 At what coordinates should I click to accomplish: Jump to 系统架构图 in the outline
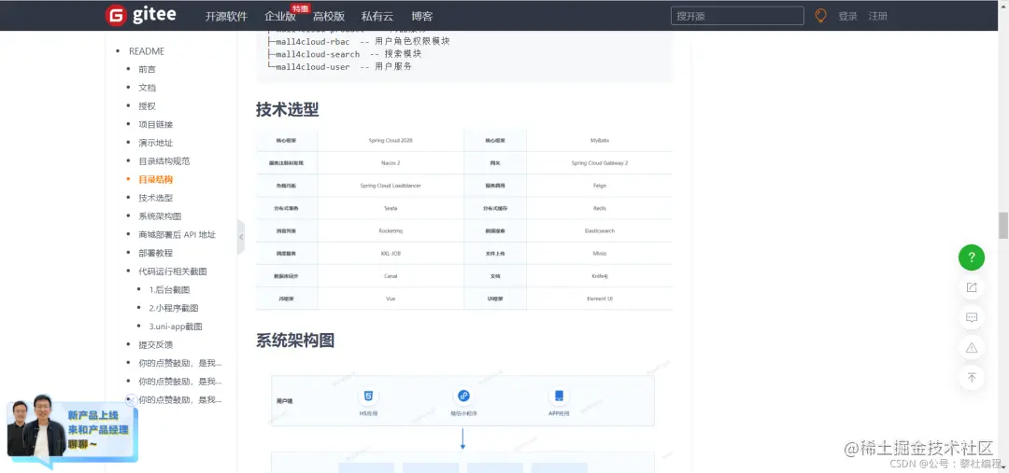pyautogui.click(x=161, y=216)
